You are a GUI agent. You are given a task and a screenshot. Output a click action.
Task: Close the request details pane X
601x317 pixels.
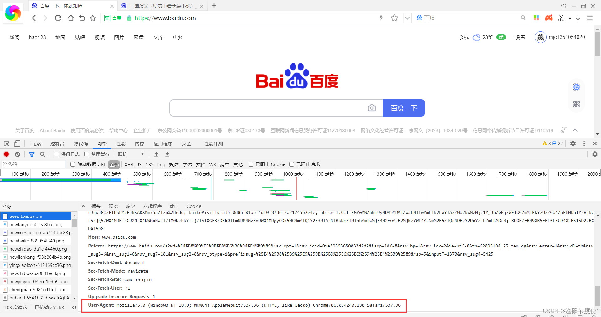click(83, 206)
